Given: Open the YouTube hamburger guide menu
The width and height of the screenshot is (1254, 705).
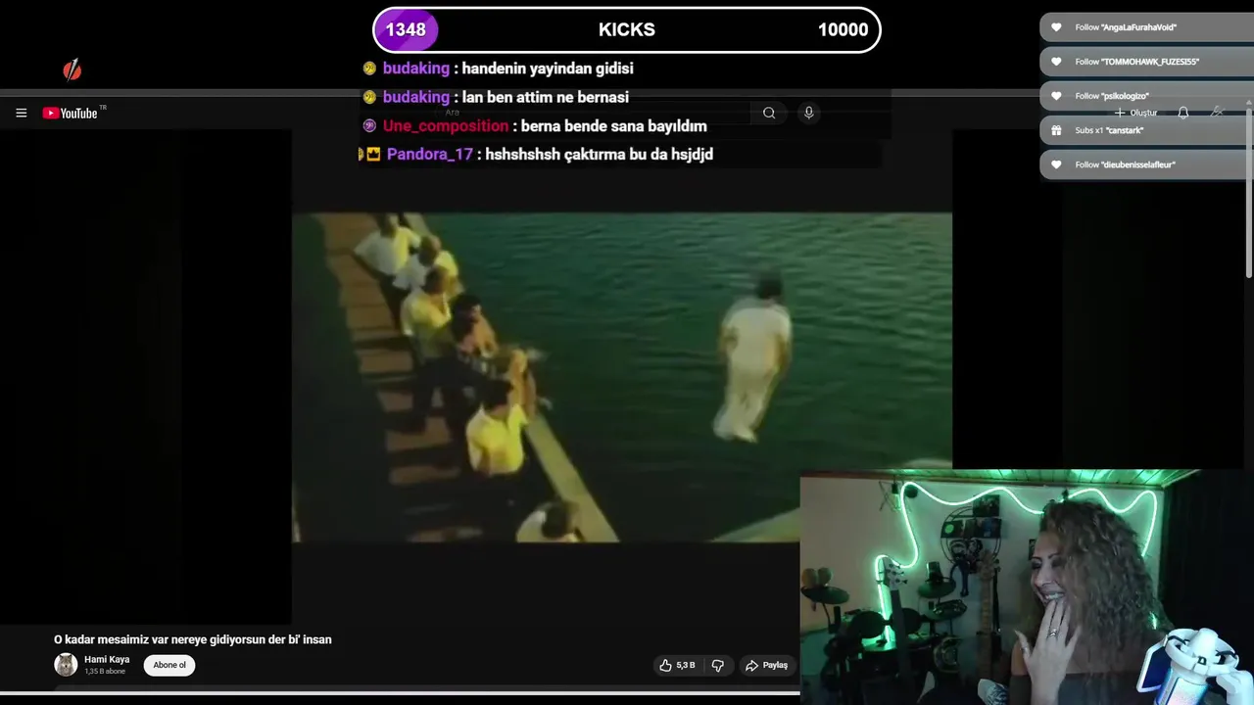Looking at the screenshot, I should click(x=21, y=113).
